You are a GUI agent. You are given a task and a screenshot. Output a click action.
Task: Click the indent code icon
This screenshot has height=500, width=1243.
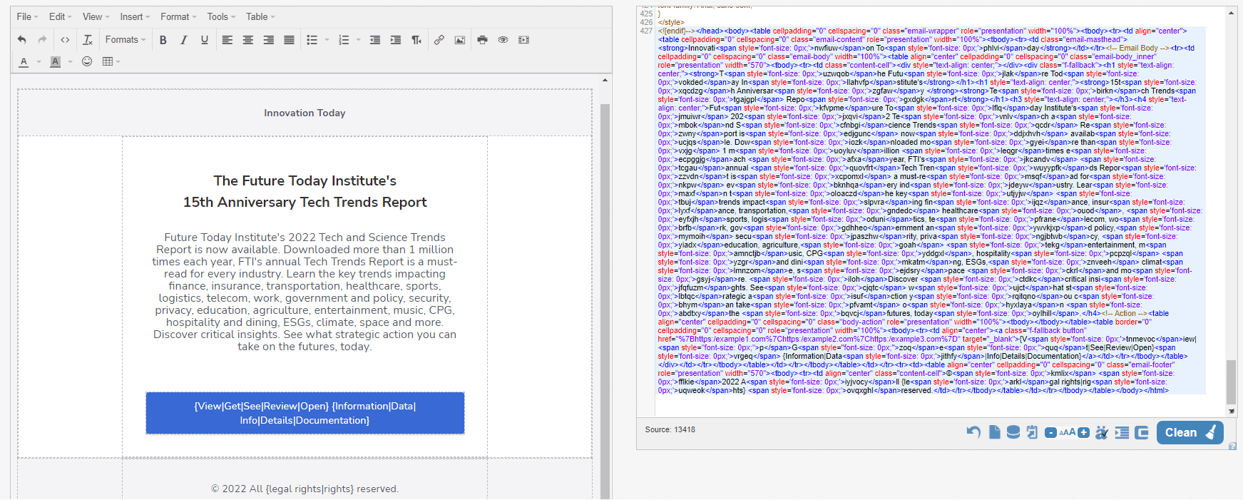coord(1122,432)
